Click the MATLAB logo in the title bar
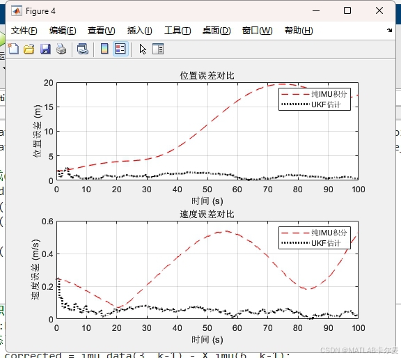The image size is (401, 358). [17, 10]
